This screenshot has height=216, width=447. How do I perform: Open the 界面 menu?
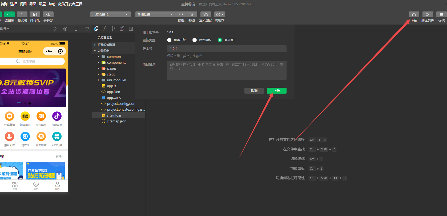(x=33, y=4)
